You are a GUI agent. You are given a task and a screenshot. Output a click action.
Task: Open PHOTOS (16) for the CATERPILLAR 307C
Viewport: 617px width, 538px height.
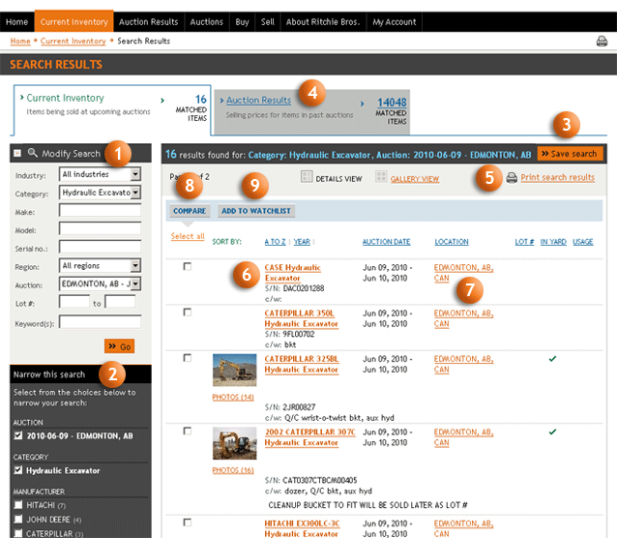click(x=233, y=470)
